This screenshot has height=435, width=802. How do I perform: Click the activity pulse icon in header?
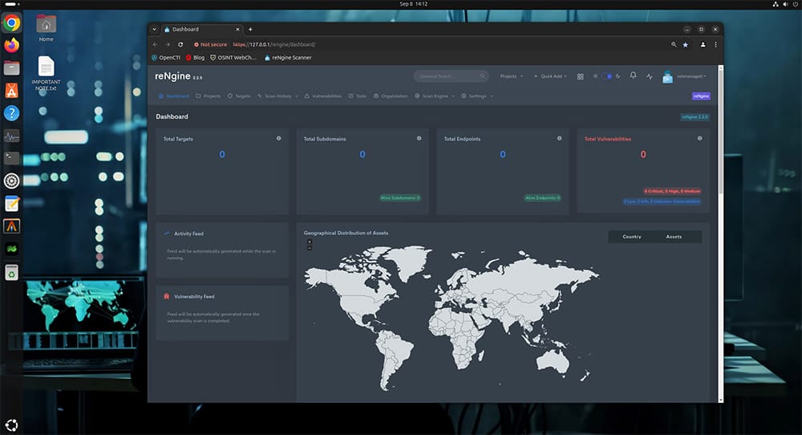[x=650, y=75]
